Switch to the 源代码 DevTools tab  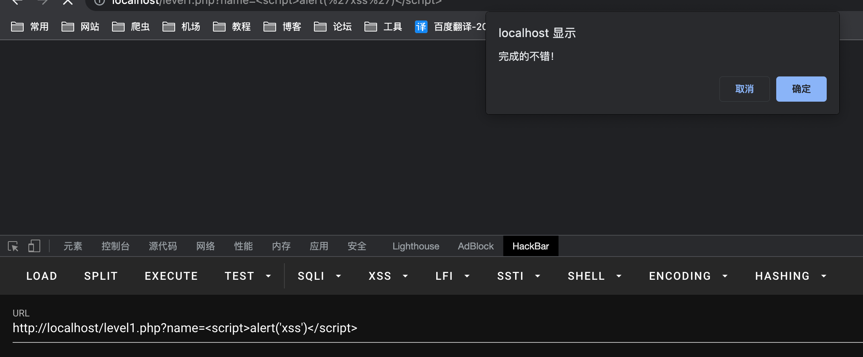[163, 246]
